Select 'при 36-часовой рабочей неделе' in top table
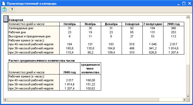The height and width of the screenshot is (105, 193). tap(31, 48)
